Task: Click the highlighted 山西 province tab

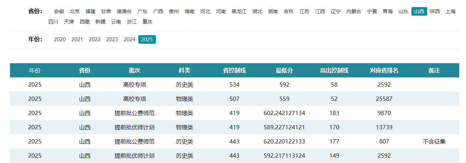Action: coord(419,11)
